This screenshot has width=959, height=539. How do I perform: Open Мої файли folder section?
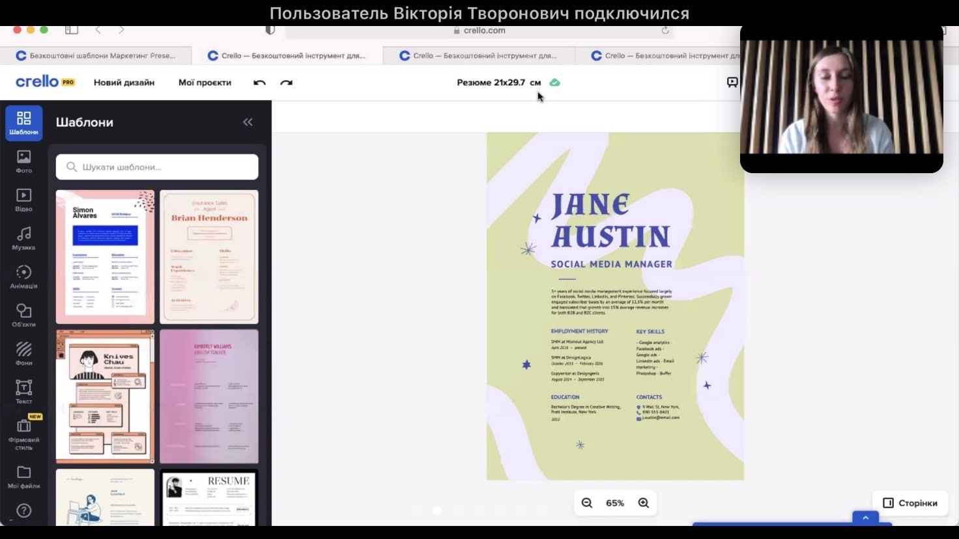pyautogui.click(x=24, y=477)
